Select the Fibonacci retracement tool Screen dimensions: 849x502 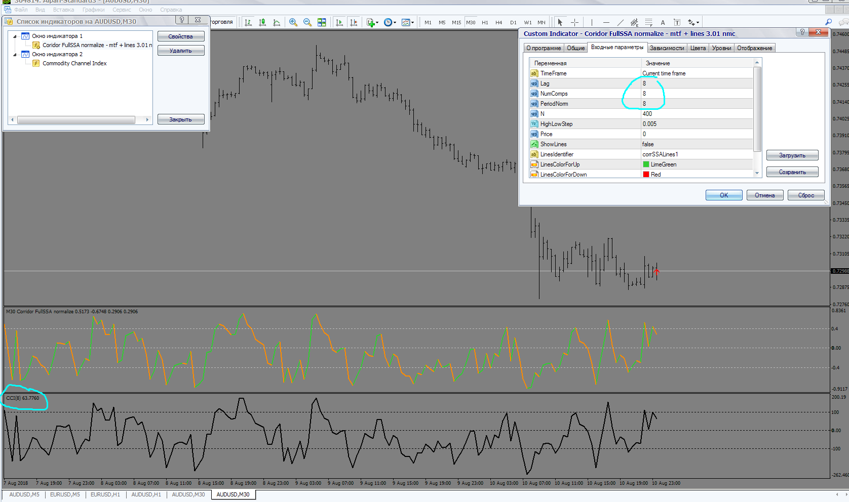pos(648,22)
